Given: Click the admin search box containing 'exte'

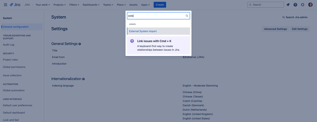Looking at the screenshot, I should (158, 16).
